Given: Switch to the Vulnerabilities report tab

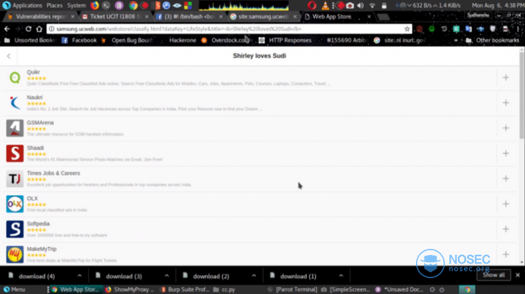Looking at the screenshot, I should [41, 17].
